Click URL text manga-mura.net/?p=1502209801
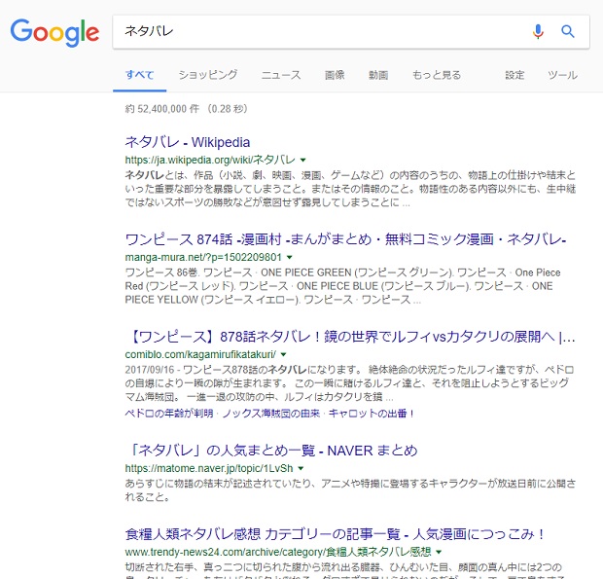The width and height of the screenshot is (603, 579). coord(203,257)
